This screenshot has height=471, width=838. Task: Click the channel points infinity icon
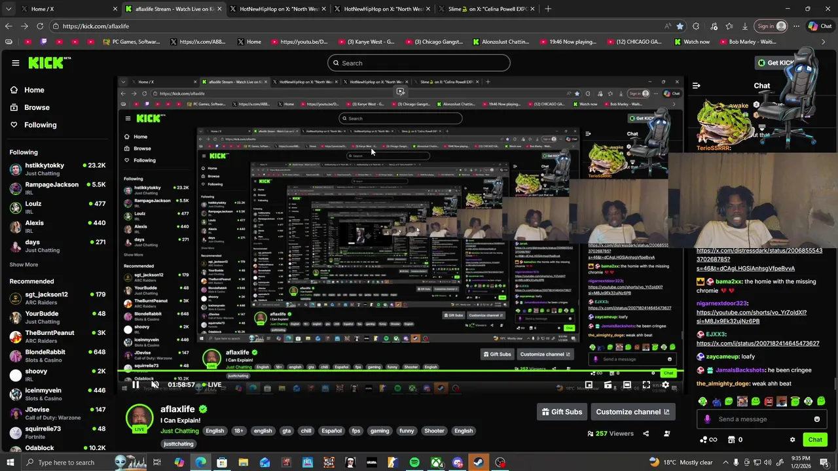[709, 440]
